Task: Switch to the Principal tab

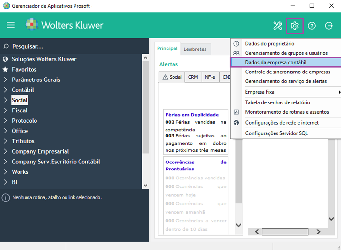Action: (167, 48)
